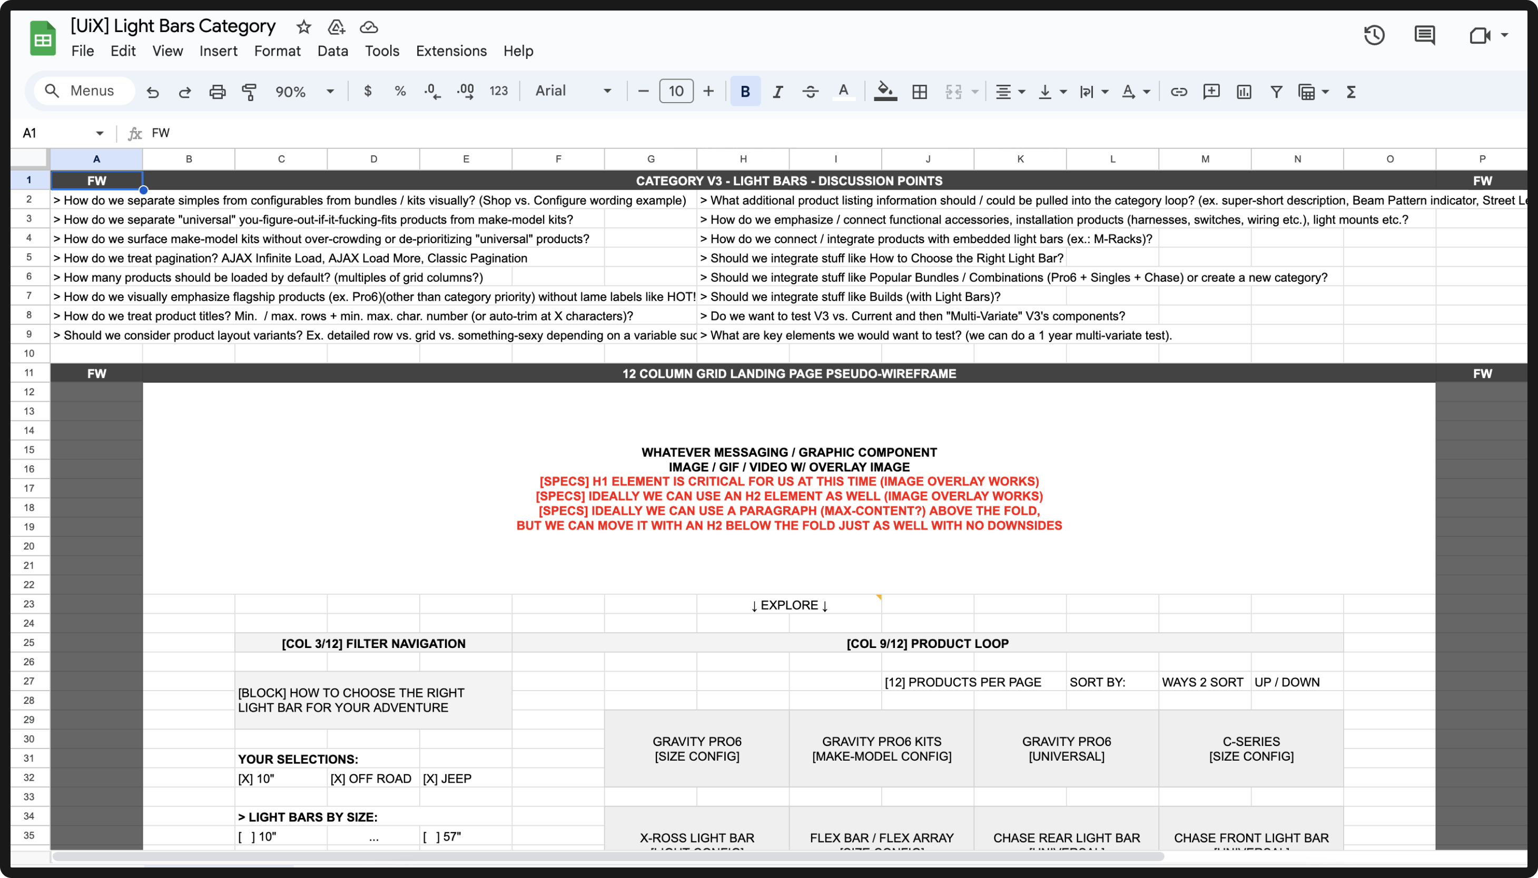The width and height of the screenshot is (1538, 878).
Task: Click the document title Light Bars Category
Action: coord(173,26)
